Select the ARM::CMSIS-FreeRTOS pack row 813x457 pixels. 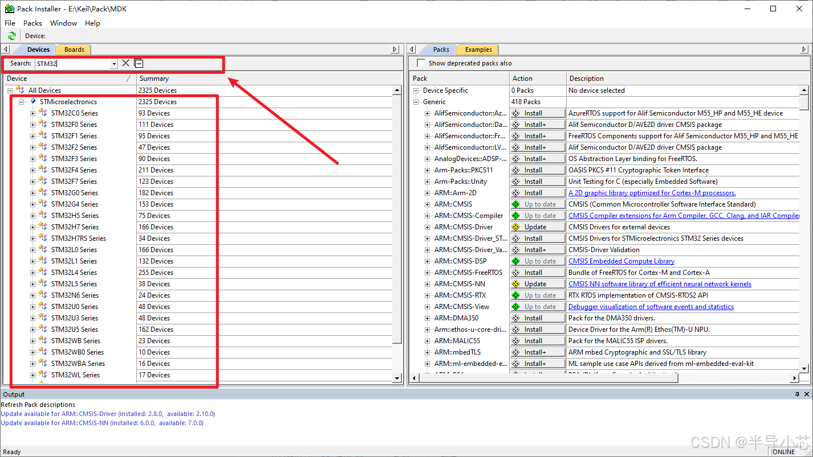[468, 273]
